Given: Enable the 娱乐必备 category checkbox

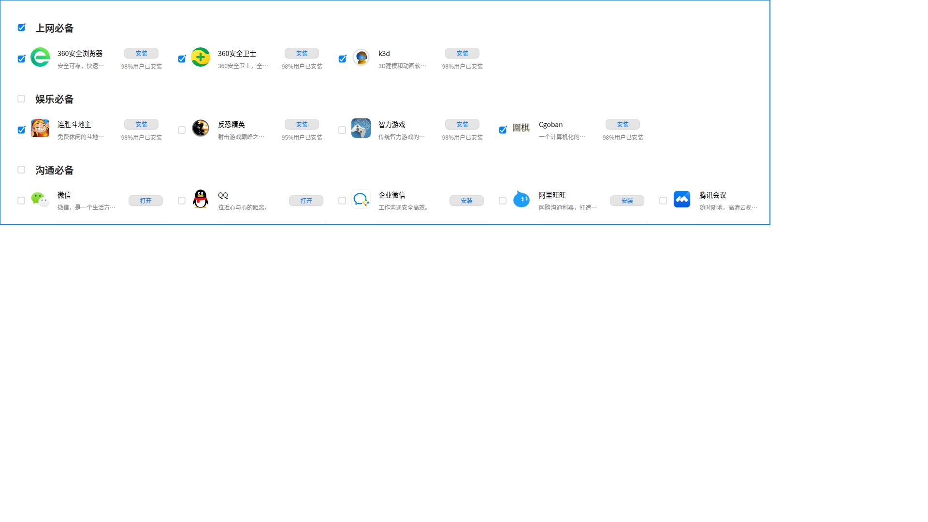Looking at the screenshot, I should [x=21, y=98].
